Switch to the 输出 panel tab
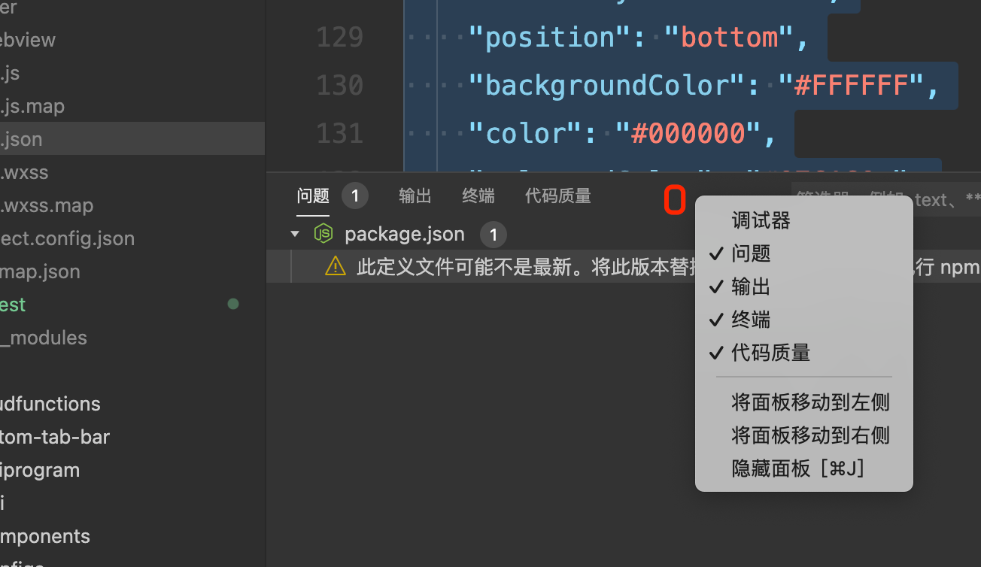The image size is (981, 567). pyautogui.click(x=415, y=196)
